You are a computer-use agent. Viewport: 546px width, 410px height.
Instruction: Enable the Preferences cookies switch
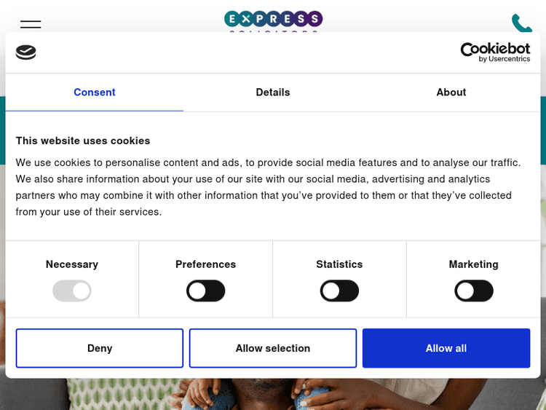pyautogui.click(x=206, y=291)
